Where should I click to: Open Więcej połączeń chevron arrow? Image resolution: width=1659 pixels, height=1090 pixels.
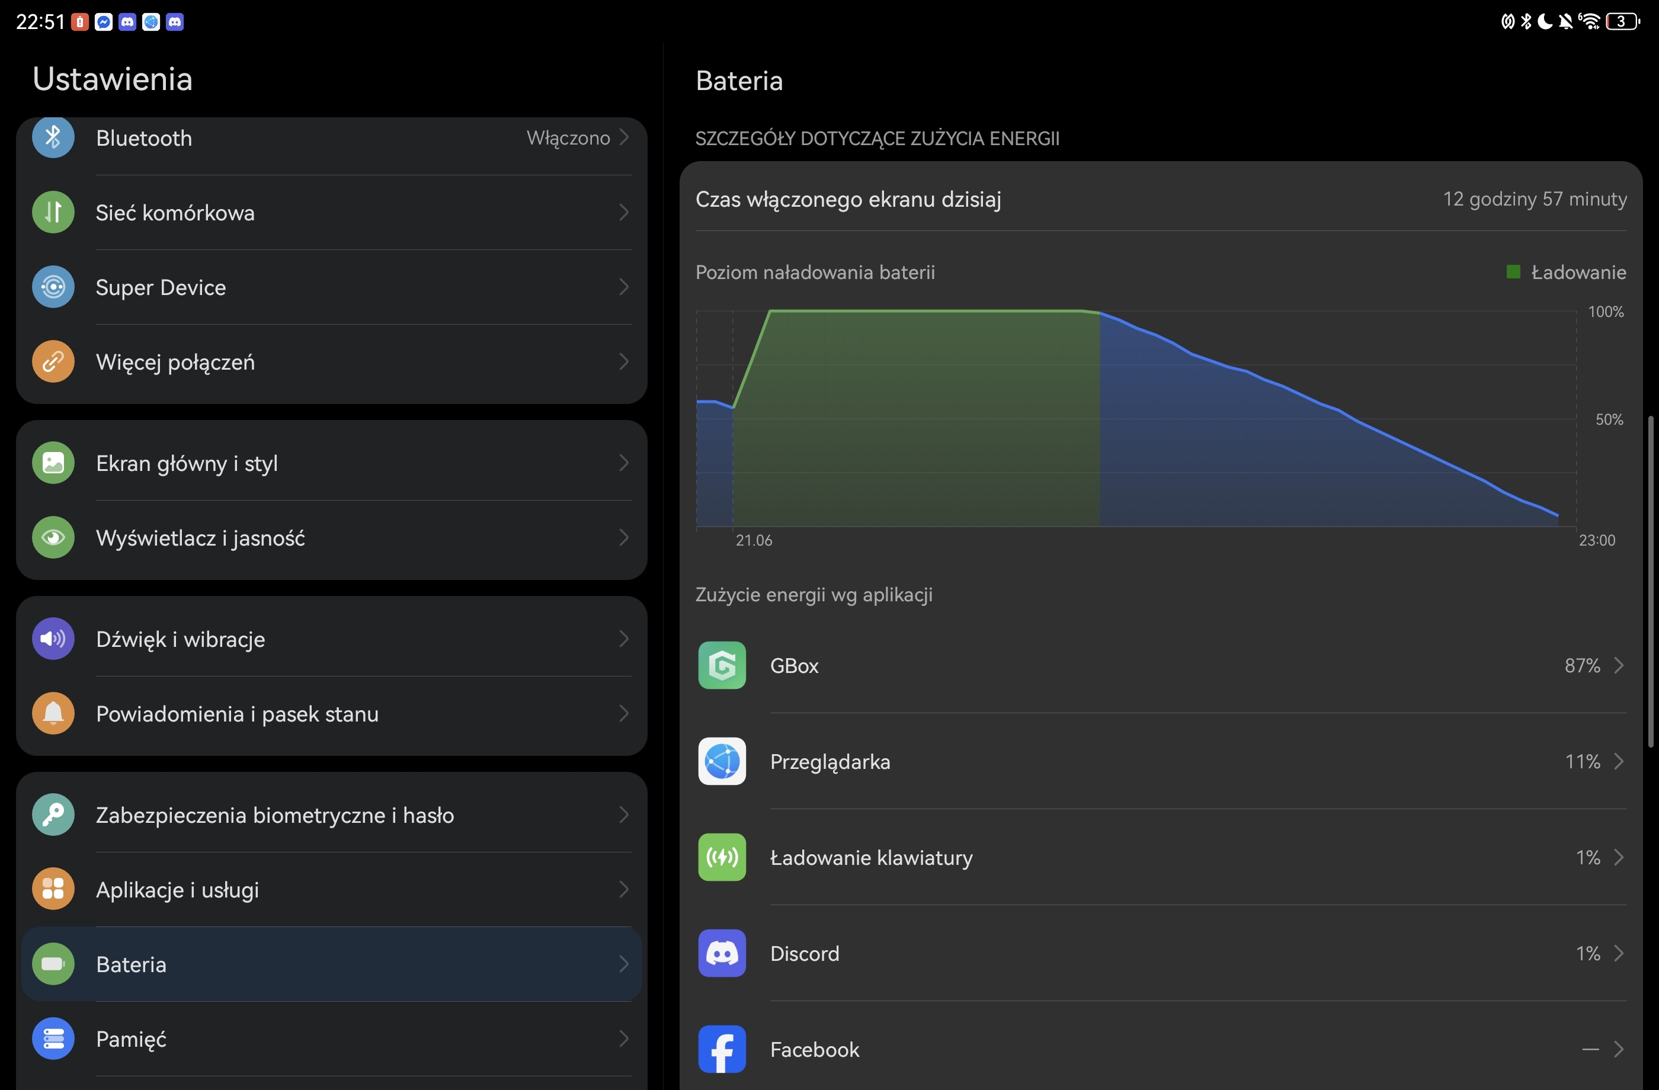point(624,362)
